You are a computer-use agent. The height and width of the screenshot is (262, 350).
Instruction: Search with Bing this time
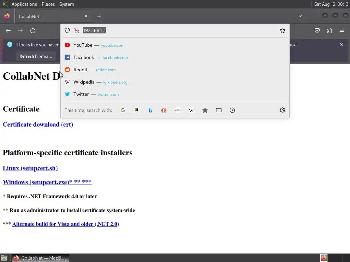[x=150, y=110]
